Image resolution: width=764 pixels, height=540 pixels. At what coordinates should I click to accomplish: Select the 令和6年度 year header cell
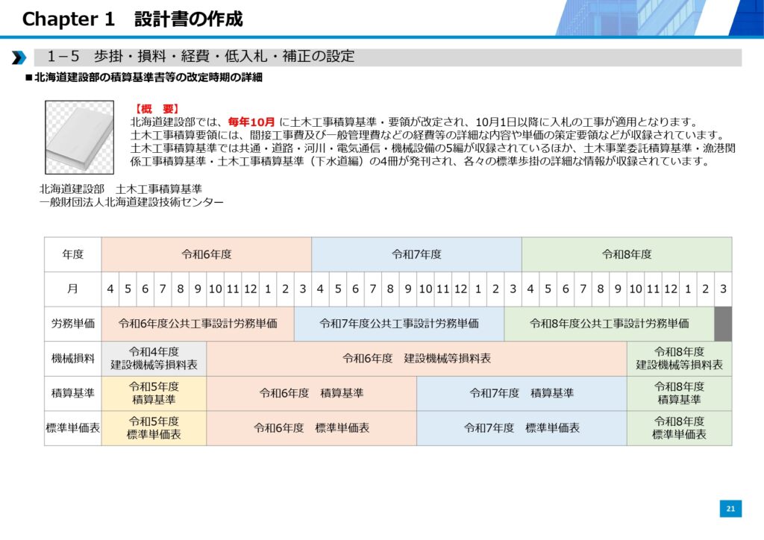tap(207, 254)
